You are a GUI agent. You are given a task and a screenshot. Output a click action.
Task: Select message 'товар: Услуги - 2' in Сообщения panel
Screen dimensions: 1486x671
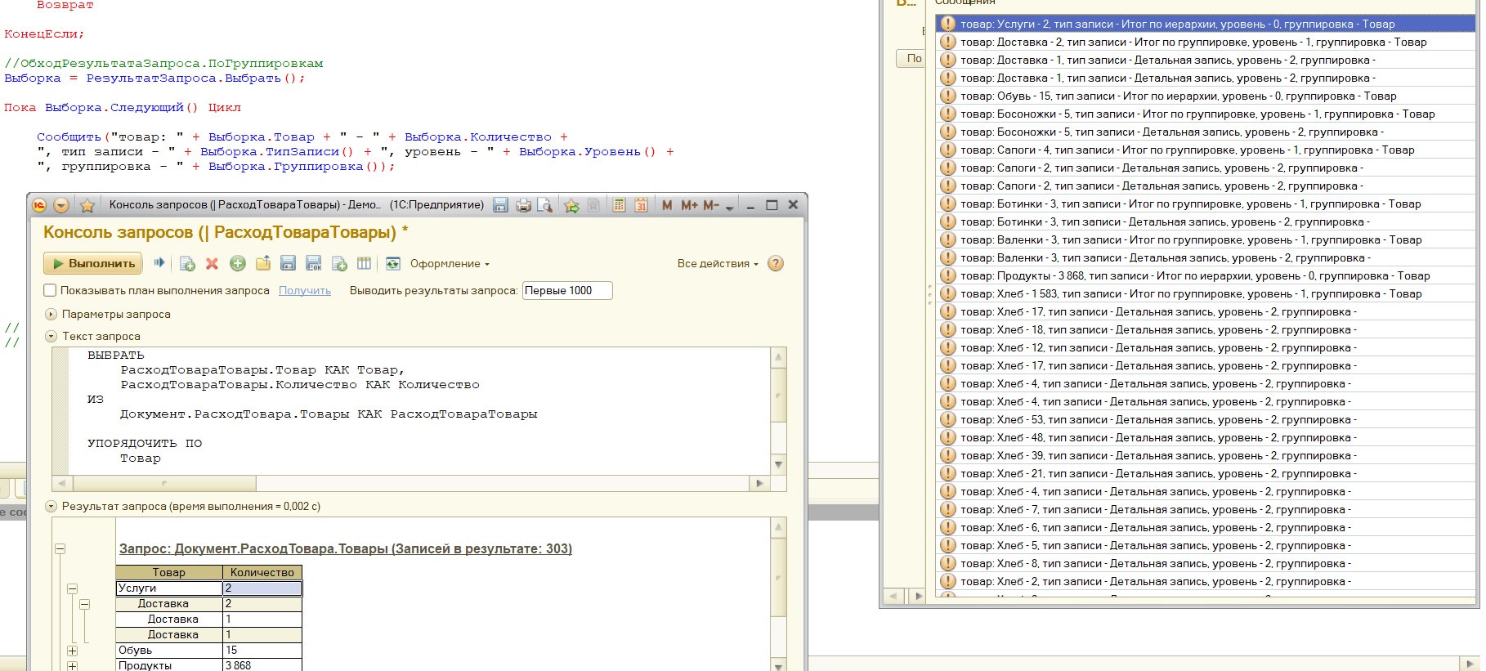coord(1206,24)
